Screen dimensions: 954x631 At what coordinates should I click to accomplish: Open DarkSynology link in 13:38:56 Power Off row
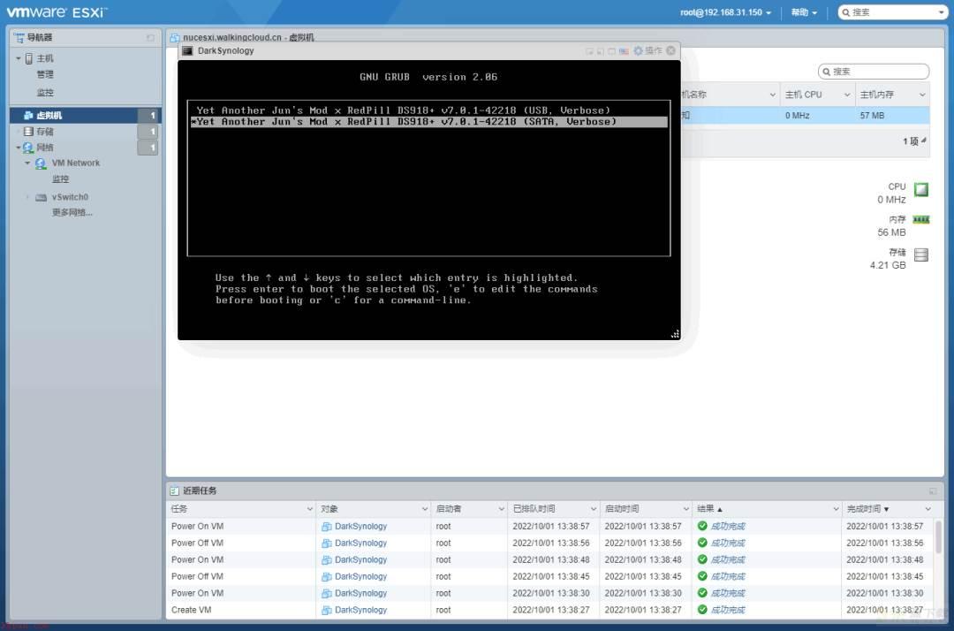pos(360,543)
